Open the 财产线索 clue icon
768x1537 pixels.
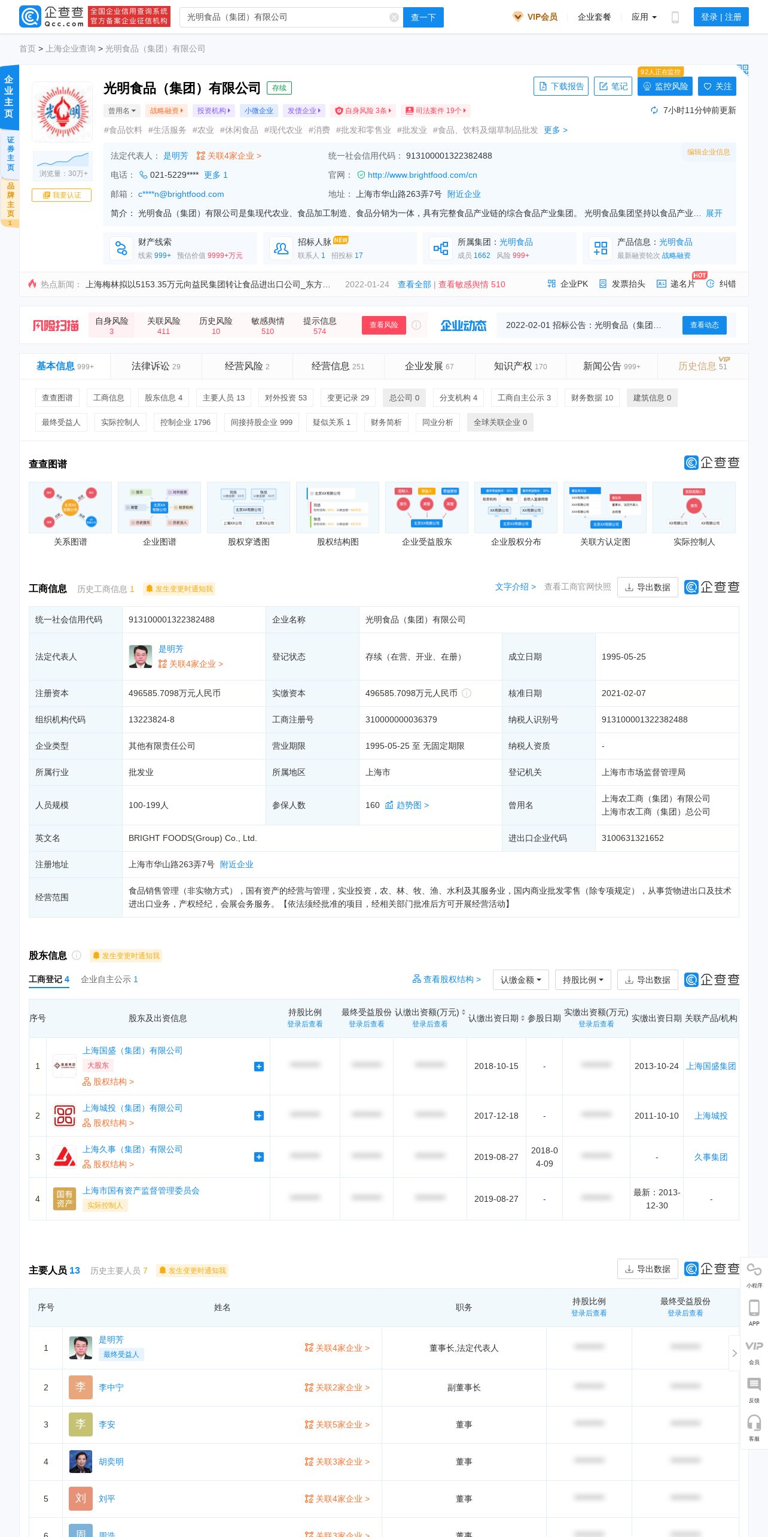point(121,248)
